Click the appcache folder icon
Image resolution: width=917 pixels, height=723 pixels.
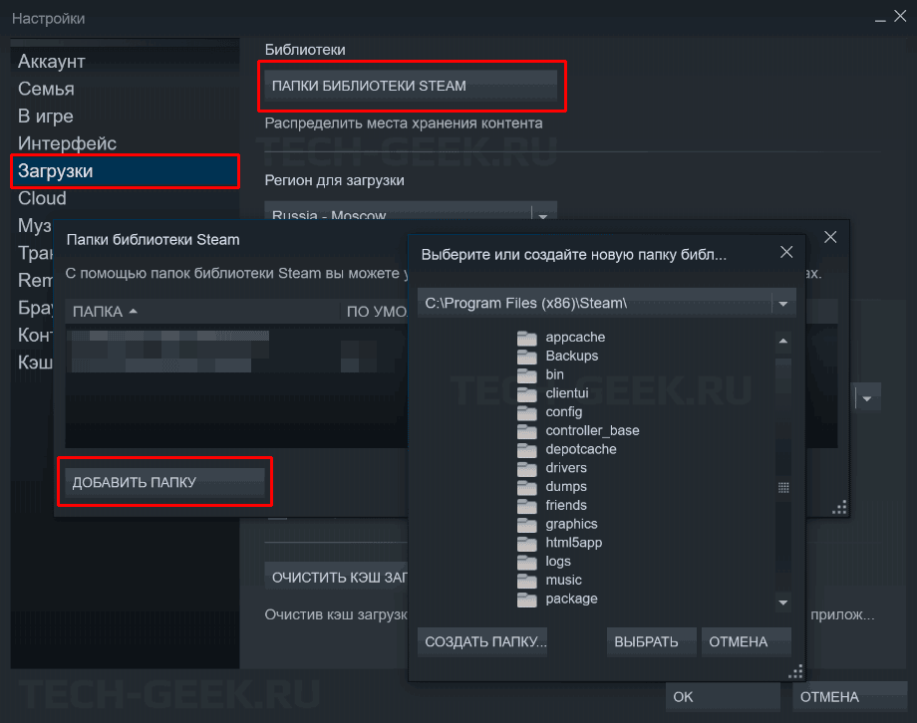[x=527, y=338]
